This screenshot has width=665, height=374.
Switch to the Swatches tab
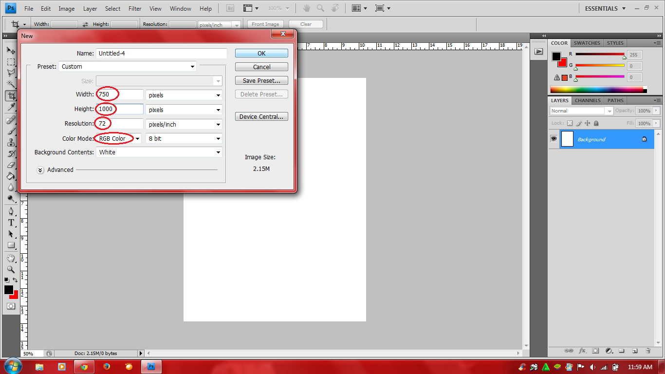587,43
